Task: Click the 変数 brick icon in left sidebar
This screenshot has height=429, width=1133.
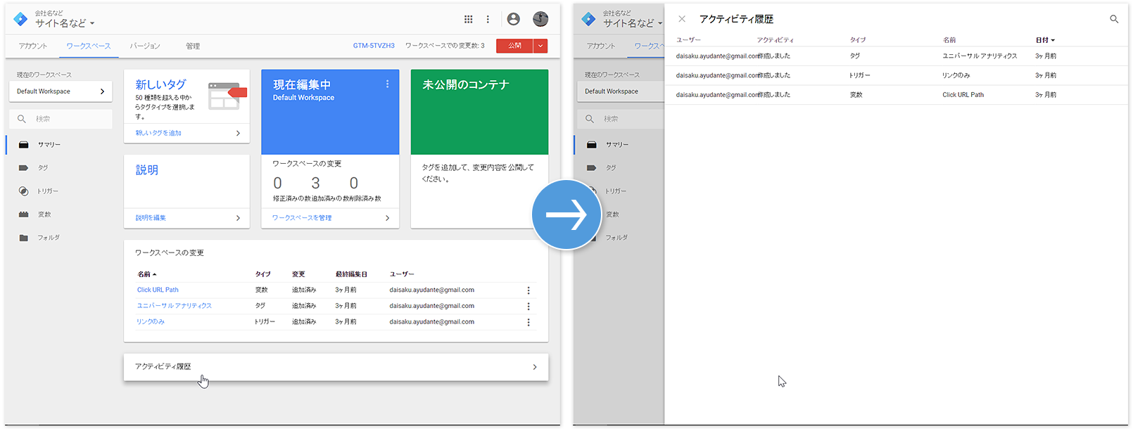Action: point(23,214)
